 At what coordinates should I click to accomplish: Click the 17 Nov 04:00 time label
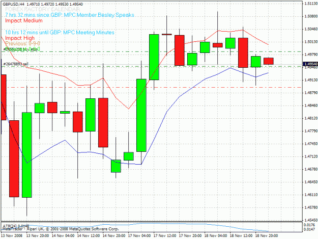(x=139, y=236)
